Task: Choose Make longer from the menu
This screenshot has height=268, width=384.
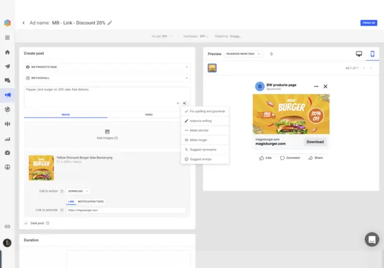Action: point(205,140)
